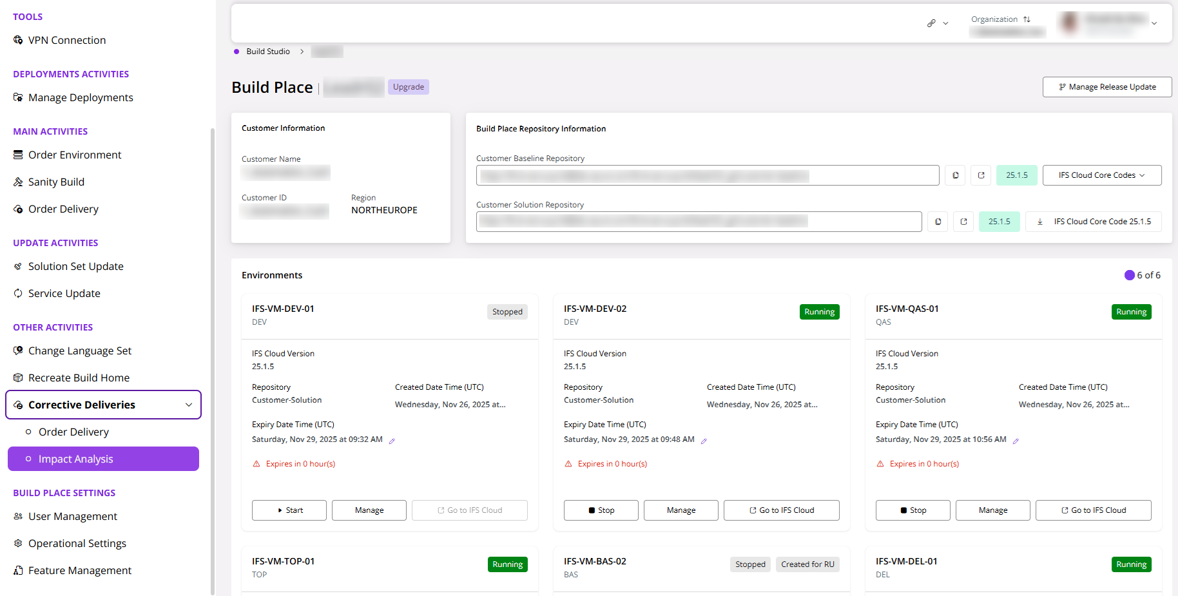The width and height of the screenshot is (1178, 596).
Task: Edit expiry date of IFS-VM-DEV-01
Action: pyautogui.click(x=392, y=441)
